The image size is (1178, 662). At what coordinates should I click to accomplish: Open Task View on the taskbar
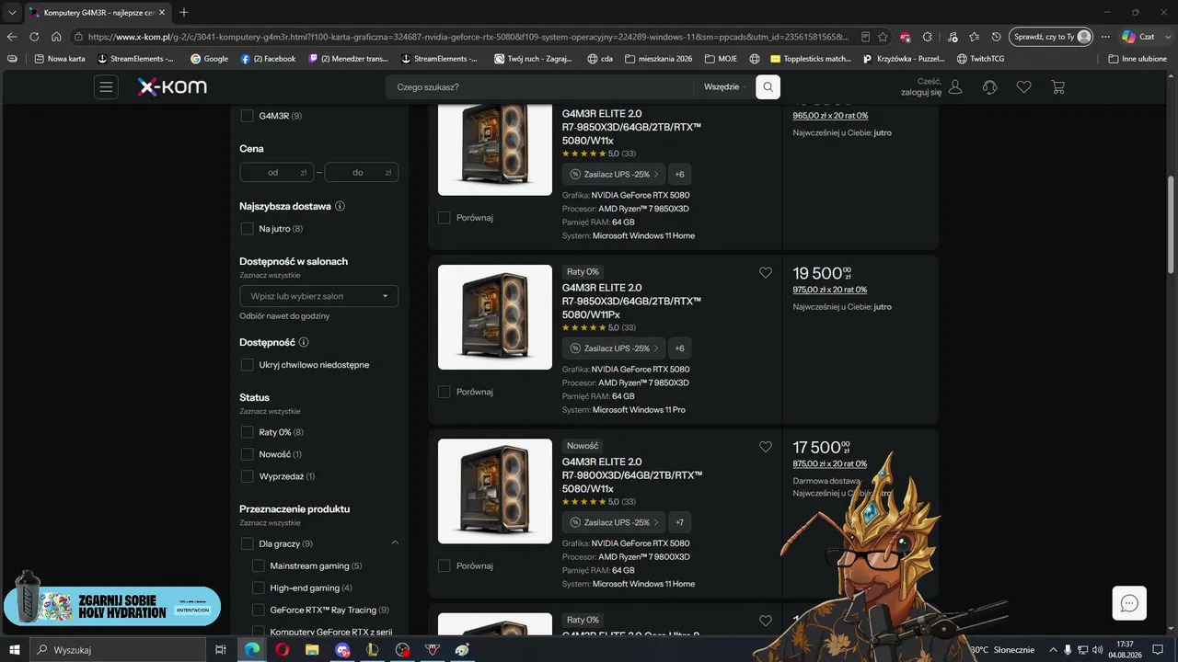(x=221, y=650)
